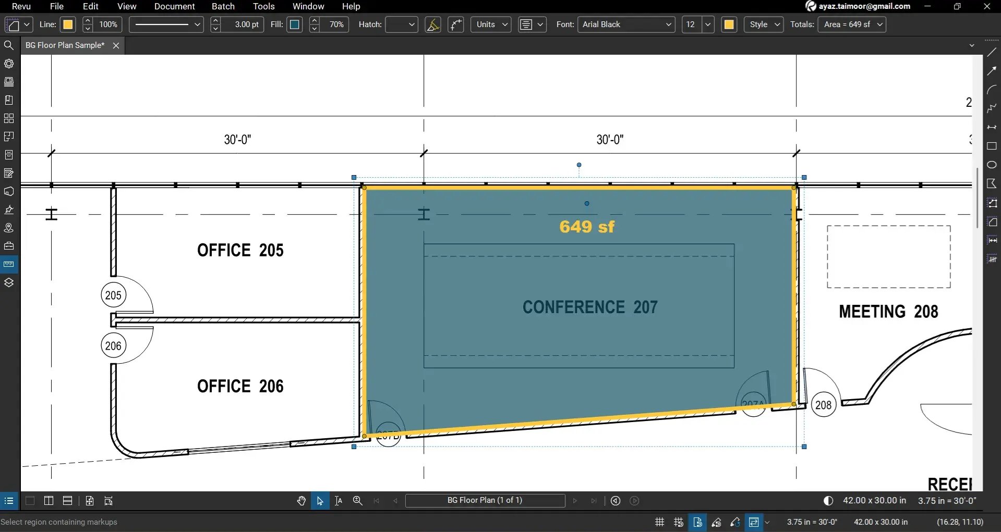Open the Edit menu
Screen dimensions: 1001x532
click(91, 6)
